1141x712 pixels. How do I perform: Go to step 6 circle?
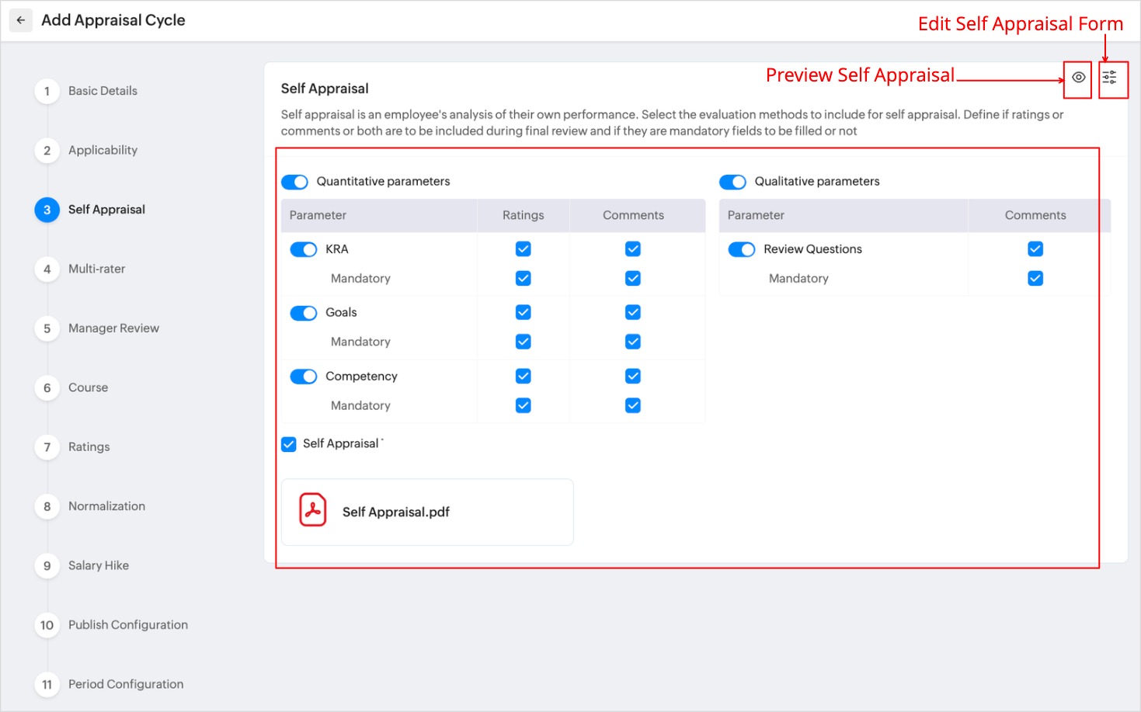[47, 387]
